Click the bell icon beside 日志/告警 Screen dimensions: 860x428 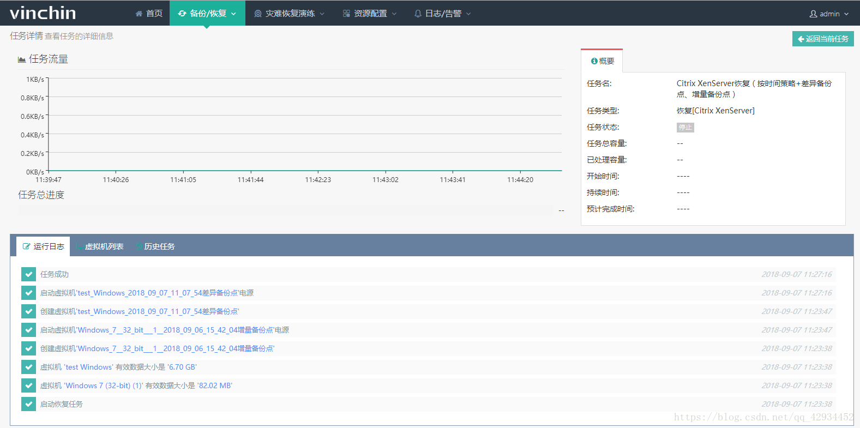tap(418, 14)
